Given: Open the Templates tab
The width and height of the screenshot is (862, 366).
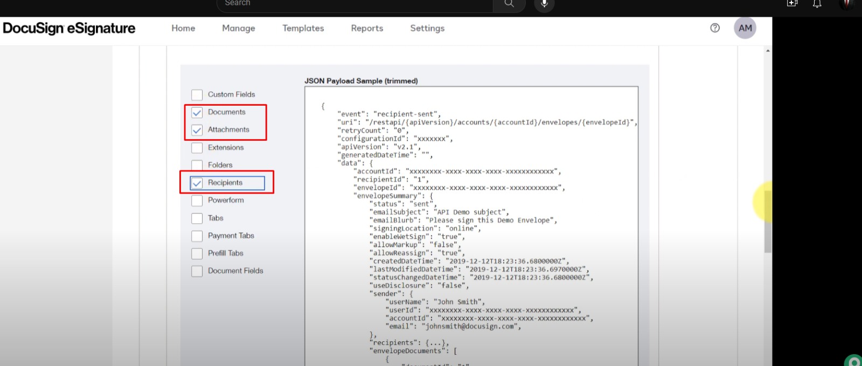Looking at the screenshot, I should click(303, 28).
